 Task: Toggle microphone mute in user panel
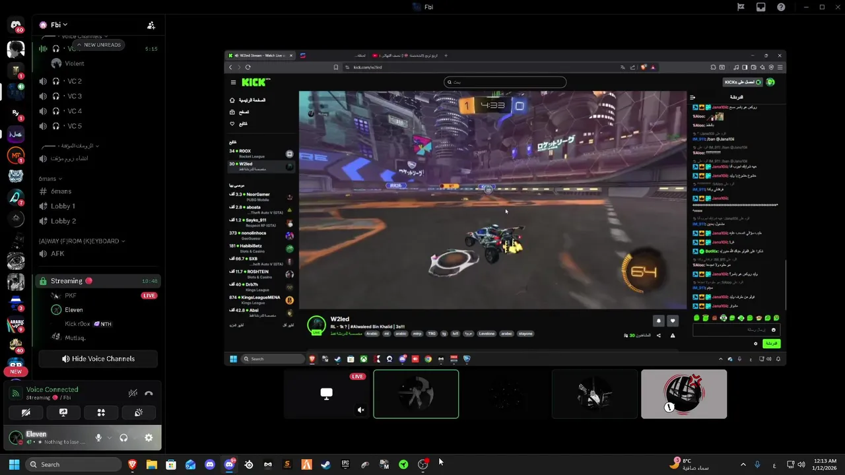click(98, 437)
